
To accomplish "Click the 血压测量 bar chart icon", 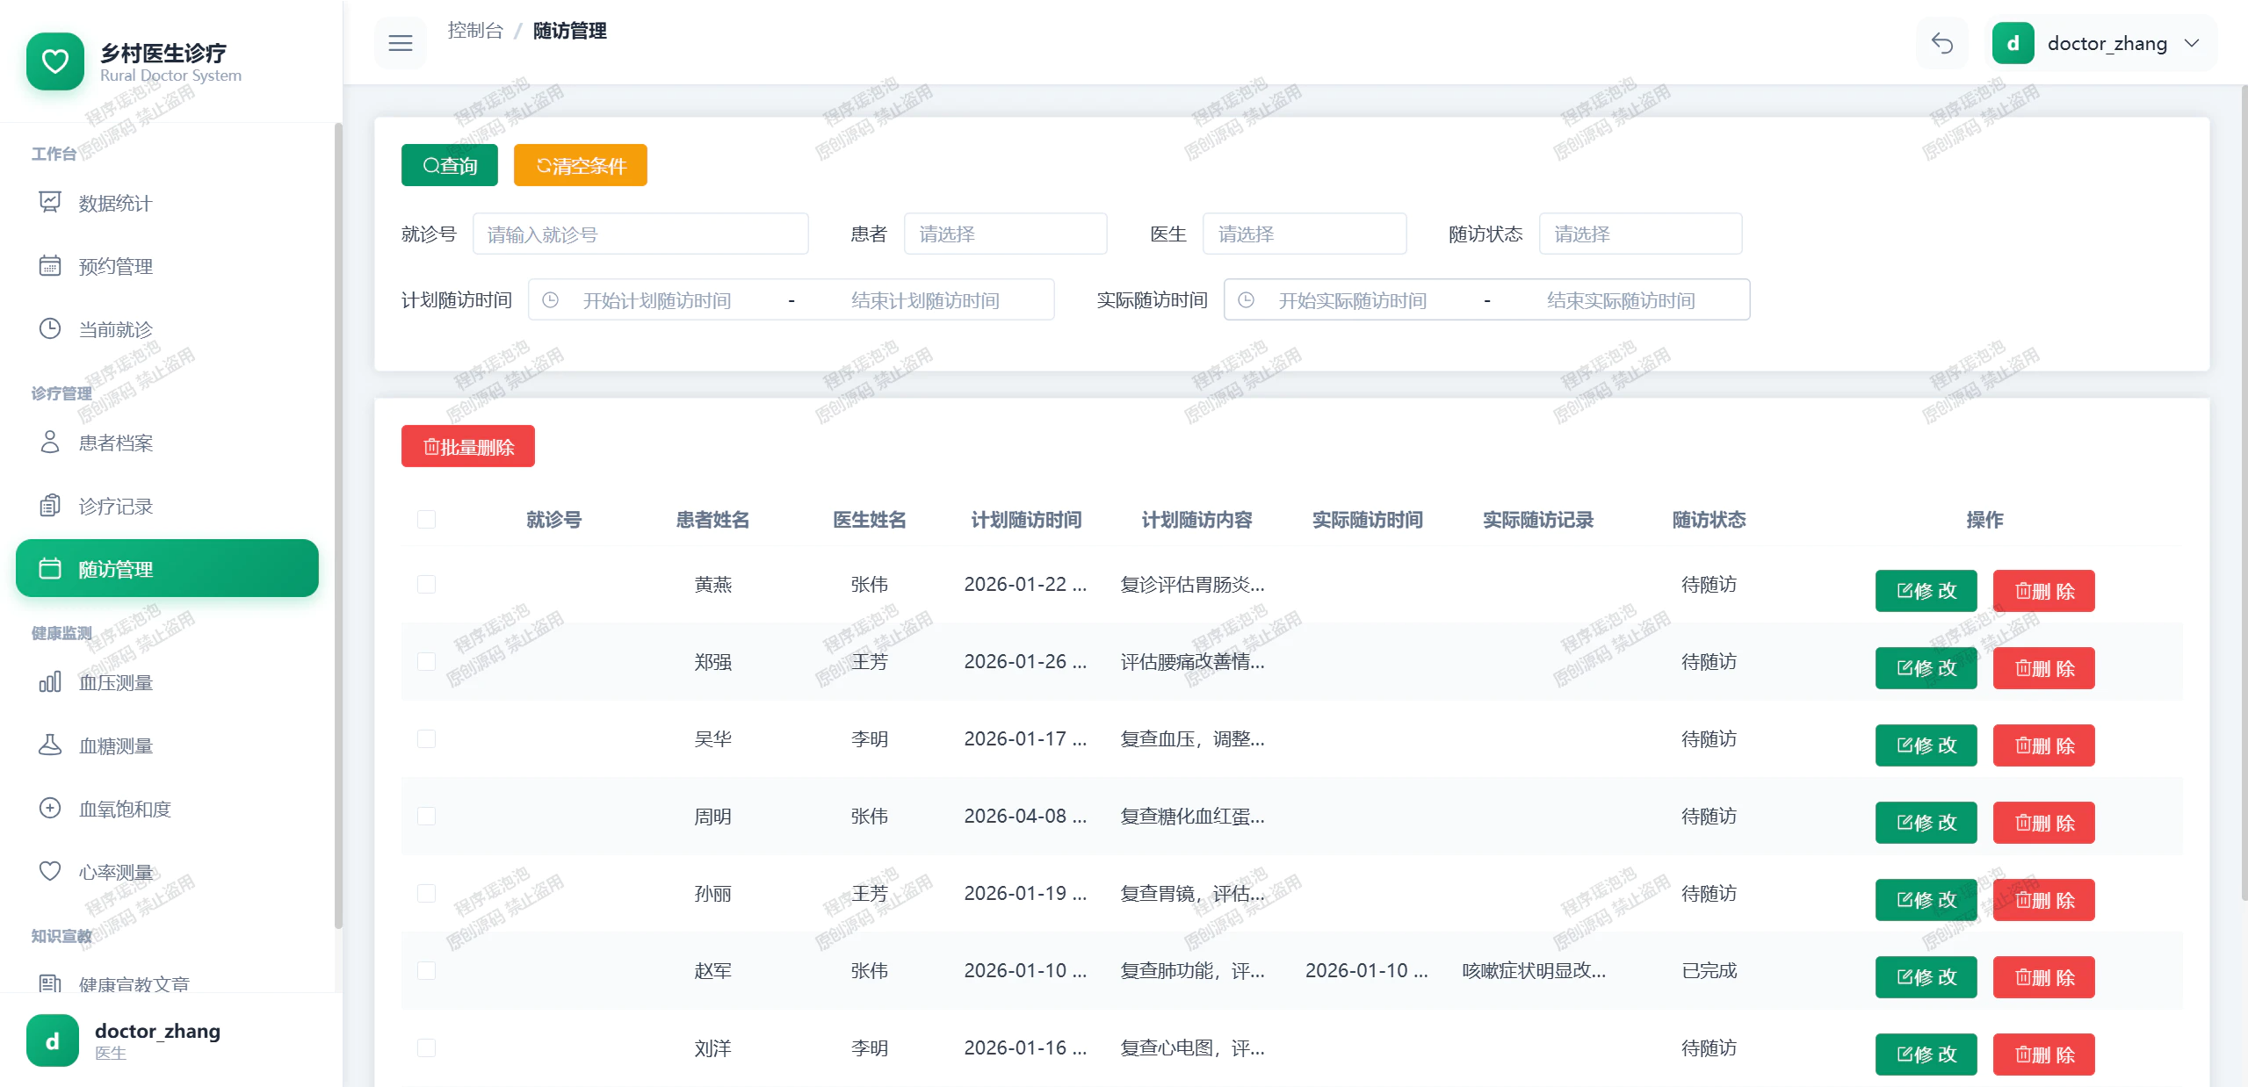I will click(50, 682).
